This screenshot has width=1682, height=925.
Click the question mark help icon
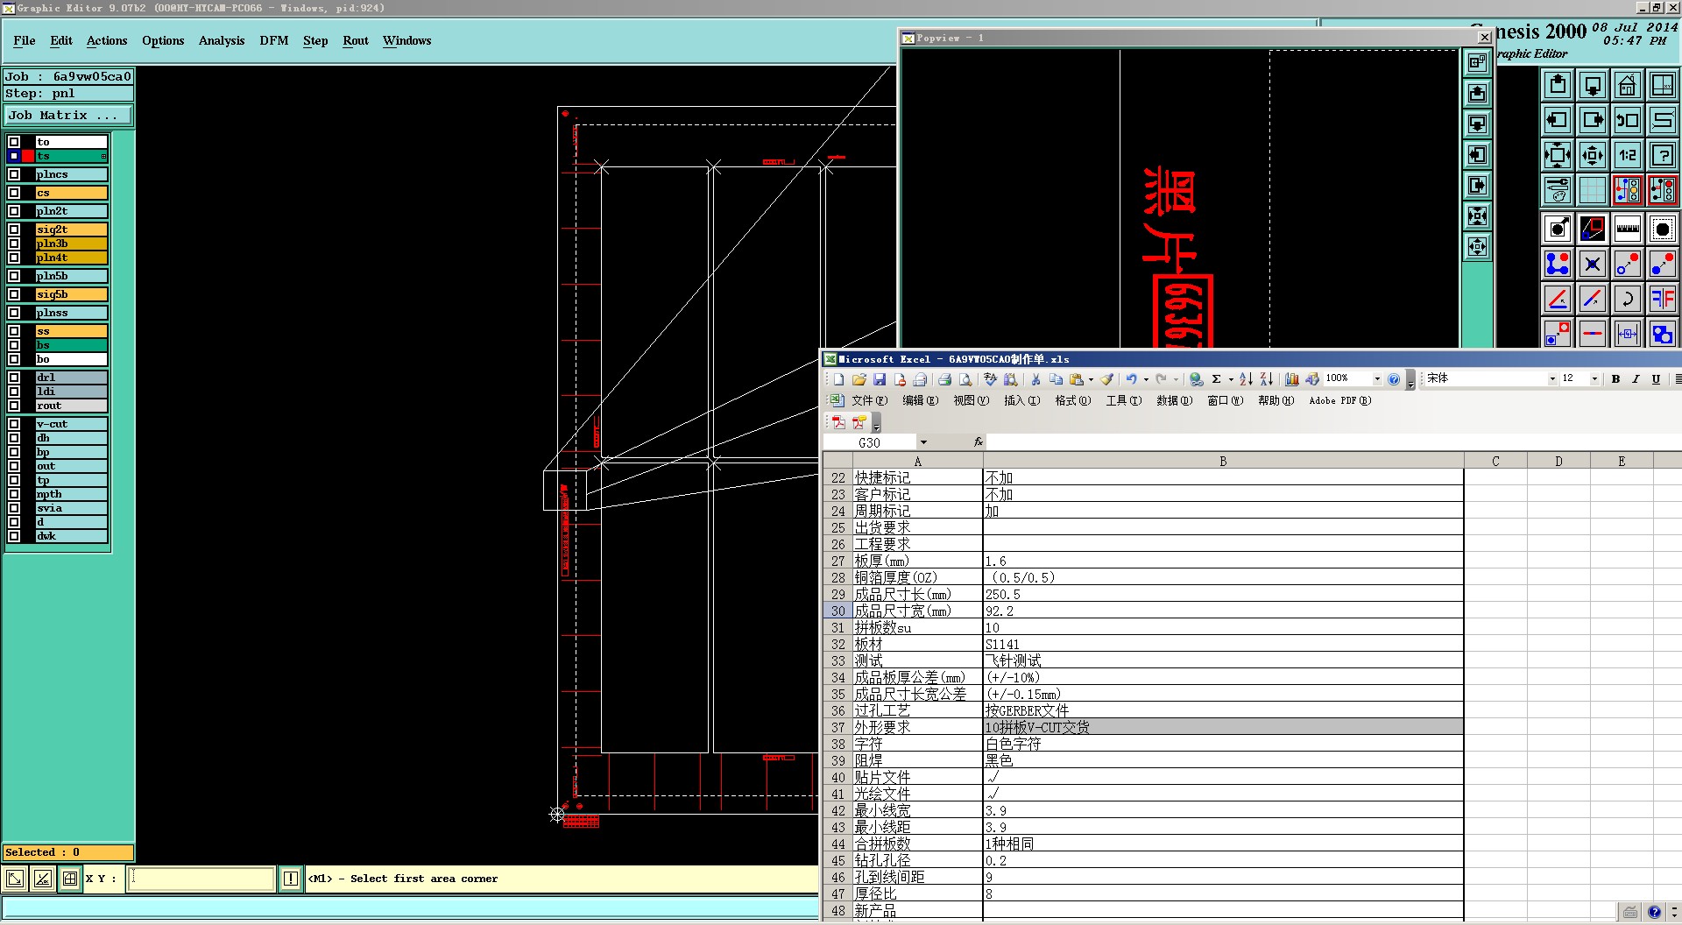1662,155
